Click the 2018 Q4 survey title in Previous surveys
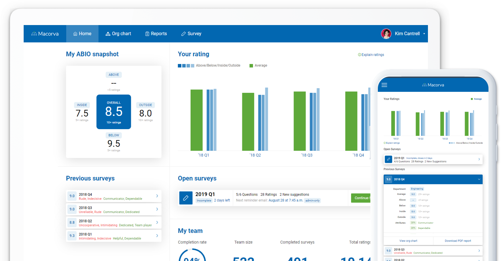The height and width of the screenshot is (261, 501). [x=85, y=195]
